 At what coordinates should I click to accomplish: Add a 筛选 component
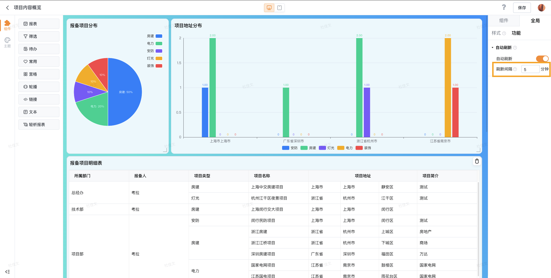39,36
